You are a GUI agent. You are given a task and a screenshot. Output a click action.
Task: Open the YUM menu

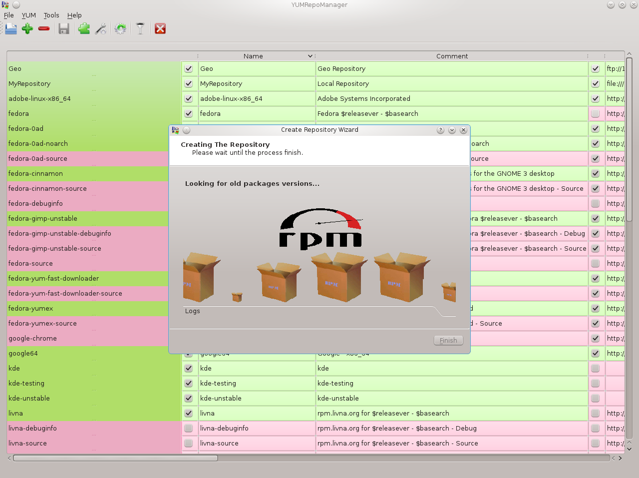point(28,15)
